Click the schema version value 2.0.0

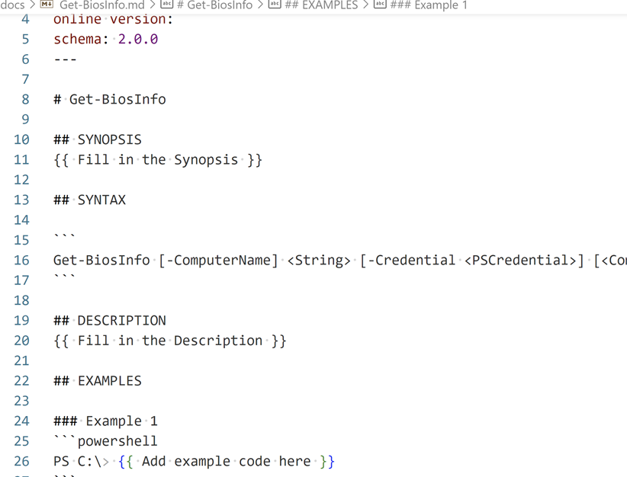[x=137, y=40]
